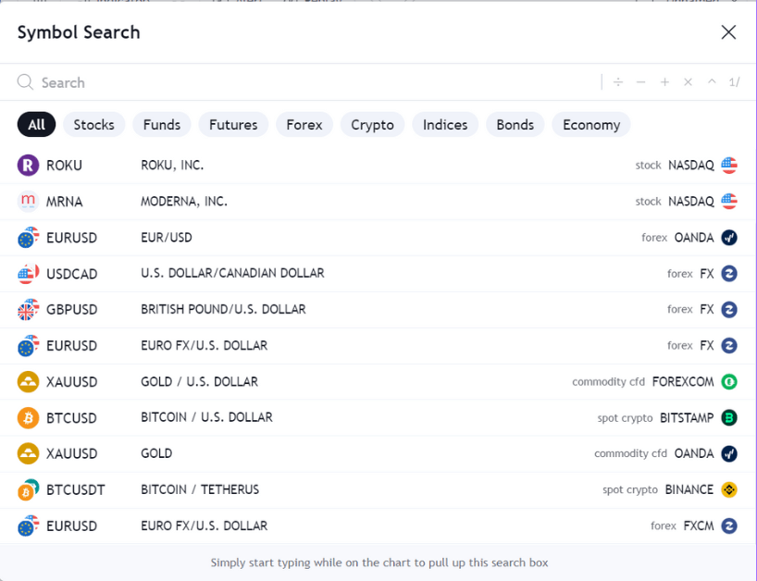The image size is (757, 581).
Task: Click the Moderna MRNA logo icon
Action: [28, 202]
